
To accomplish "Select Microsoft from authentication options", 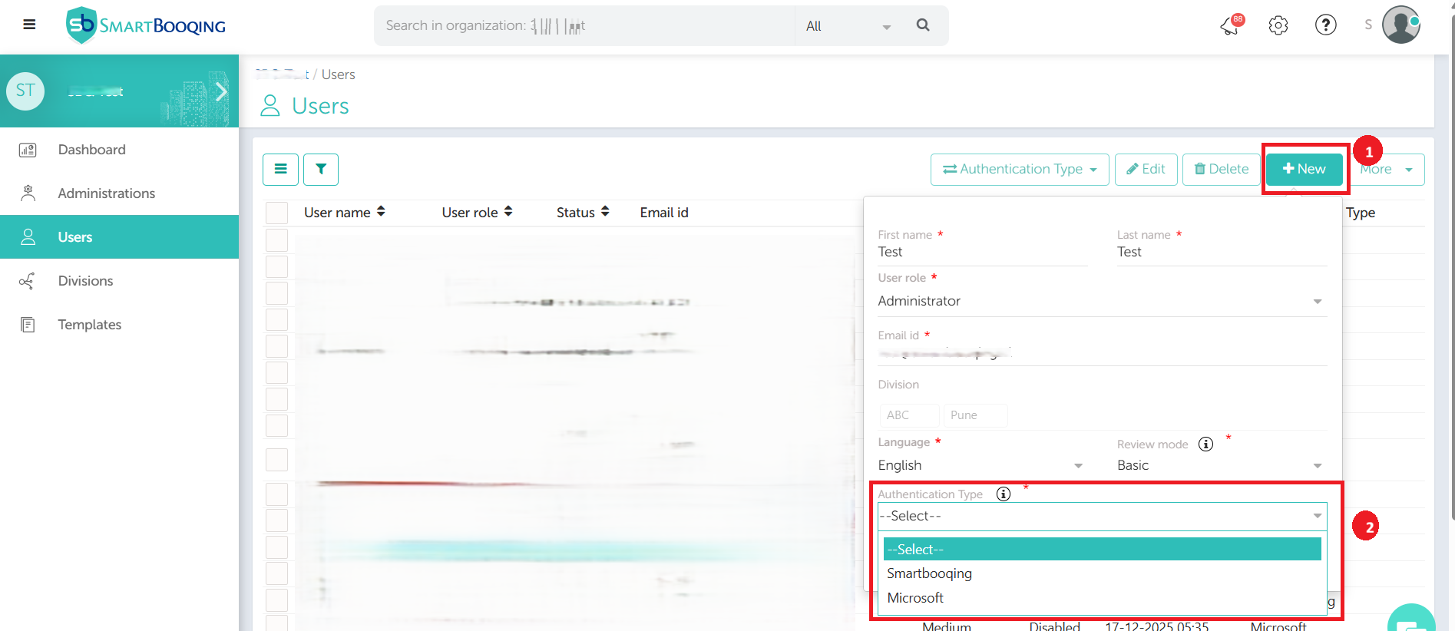I will (x=915, y=598).
